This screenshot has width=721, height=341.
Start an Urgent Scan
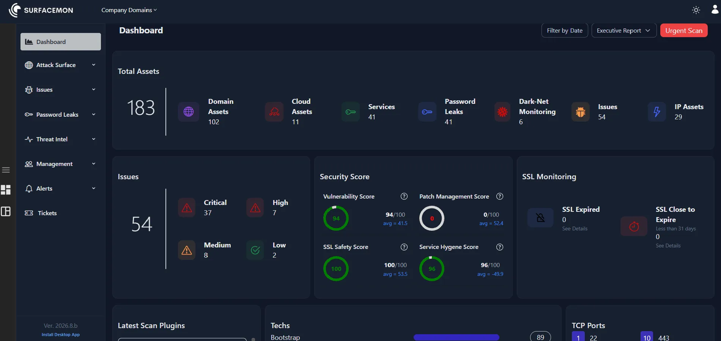coord(684,30)
